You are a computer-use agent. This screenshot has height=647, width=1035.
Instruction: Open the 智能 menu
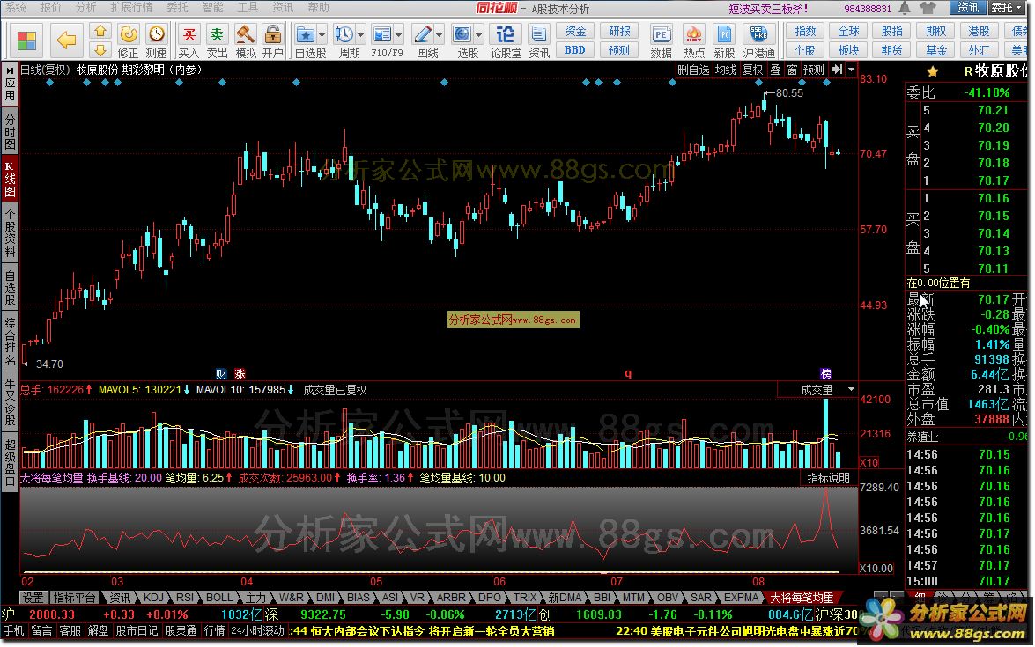coord(212,7)
